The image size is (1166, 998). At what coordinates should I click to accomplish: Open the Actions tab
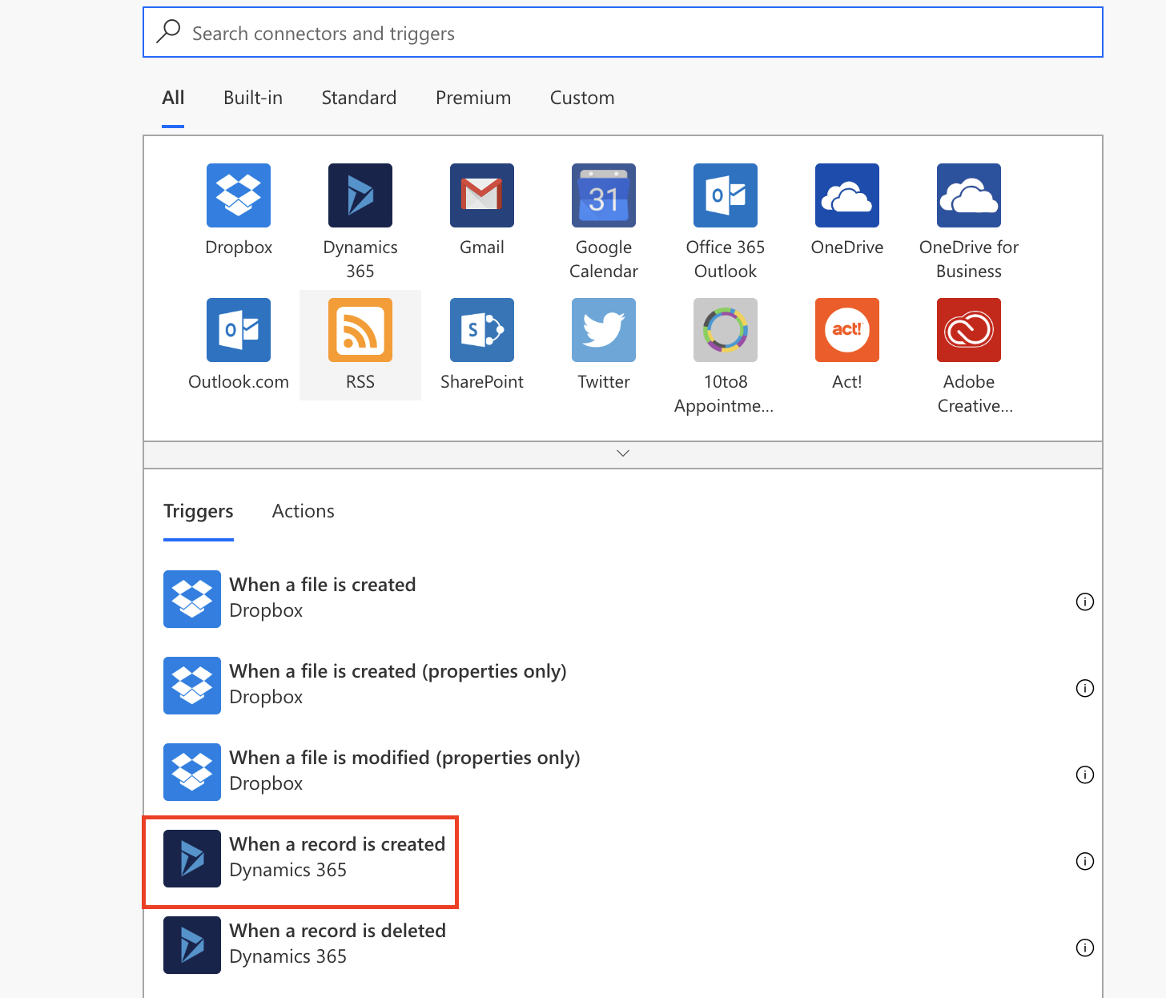tap(303, 511)
